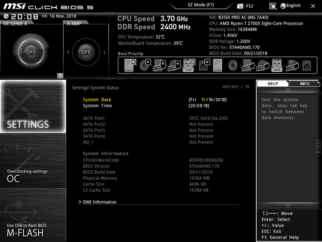Select the UEFI USB CD/DVD boot icon
This screenshot has height=242, width=322.
point(174,65)
